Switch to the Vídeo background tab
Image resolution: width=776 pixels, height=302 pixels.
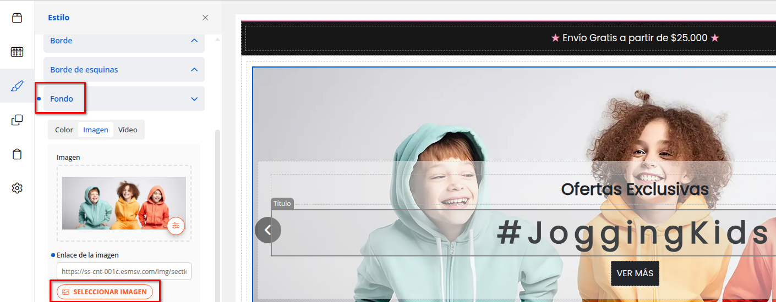coord(128,130)
